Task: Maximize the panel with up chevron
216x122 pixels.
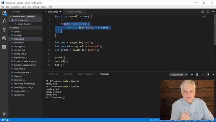Action: click(202, 75)
